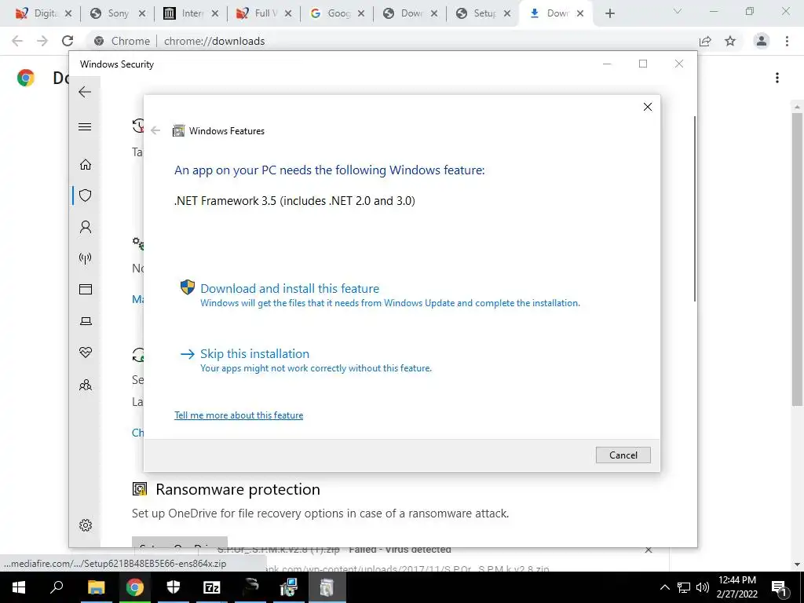Open File Explorer from taskbar
Viewport: 804px width, 603px height.
tap(96, 587)
